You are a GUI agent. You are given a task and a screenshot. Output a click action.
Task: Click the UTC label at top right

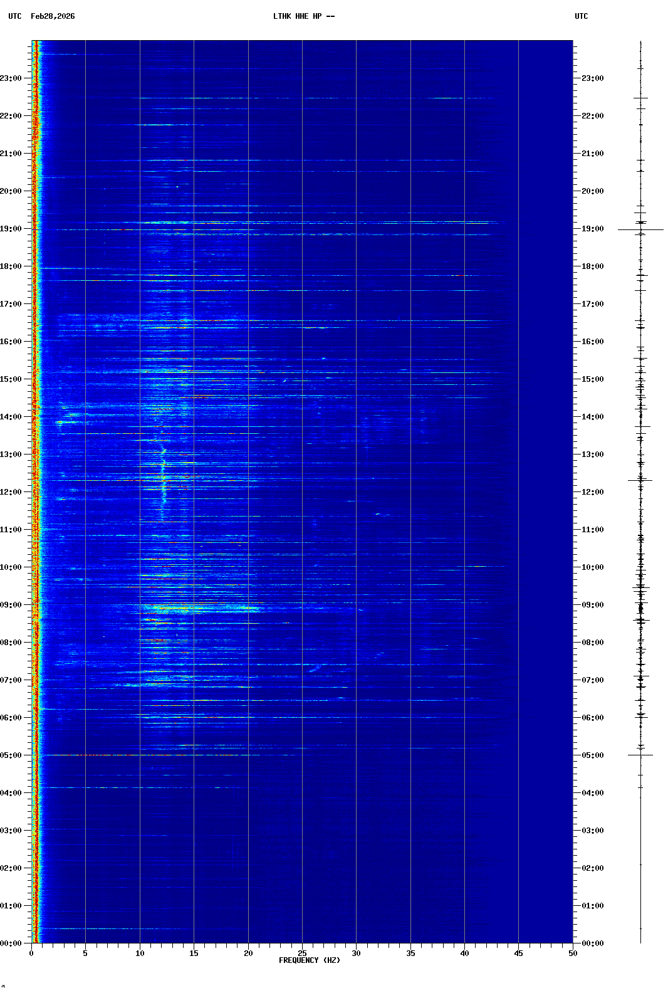(x=581, y=16)
